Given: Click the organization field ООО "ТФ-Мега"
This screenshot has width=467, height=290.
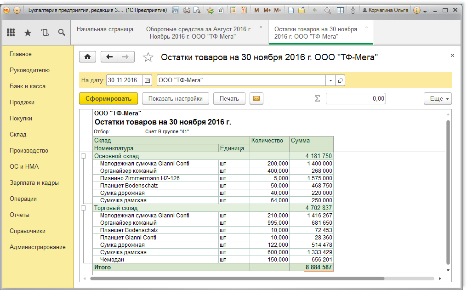Looking at the screenshot, I should point(241,80).
